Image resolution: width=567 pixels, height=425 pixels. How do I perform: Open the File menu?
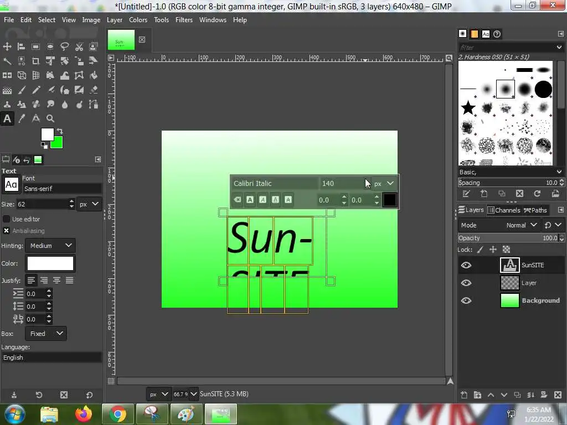[x=9, y=20]
